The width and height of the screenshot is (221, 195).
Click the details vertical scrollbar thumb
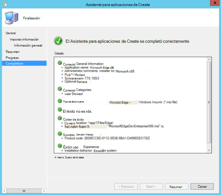tap(209, 102)
